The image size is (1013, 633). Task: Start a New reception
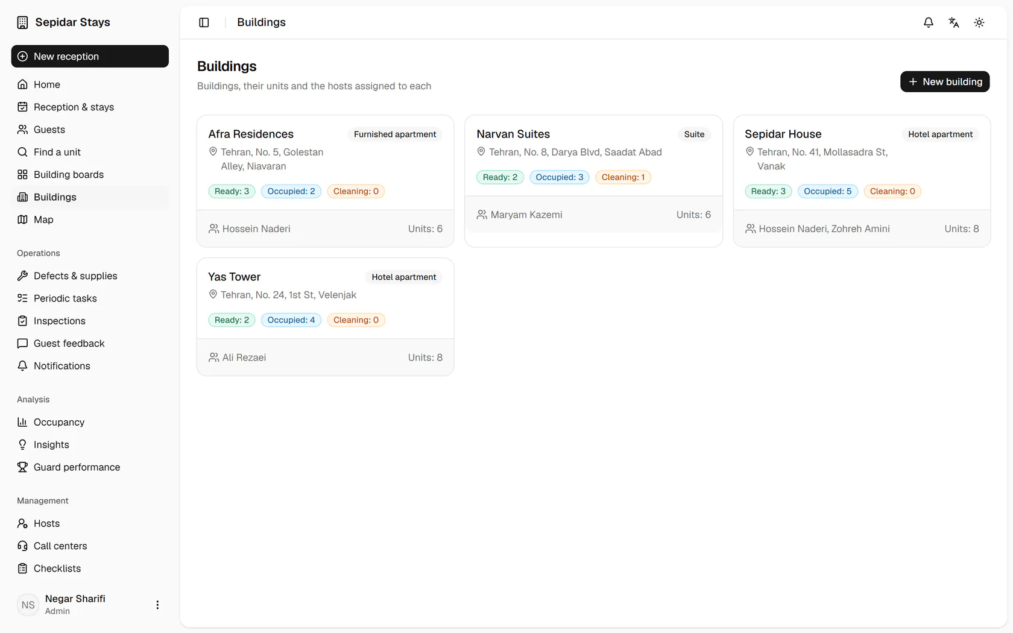90,56
